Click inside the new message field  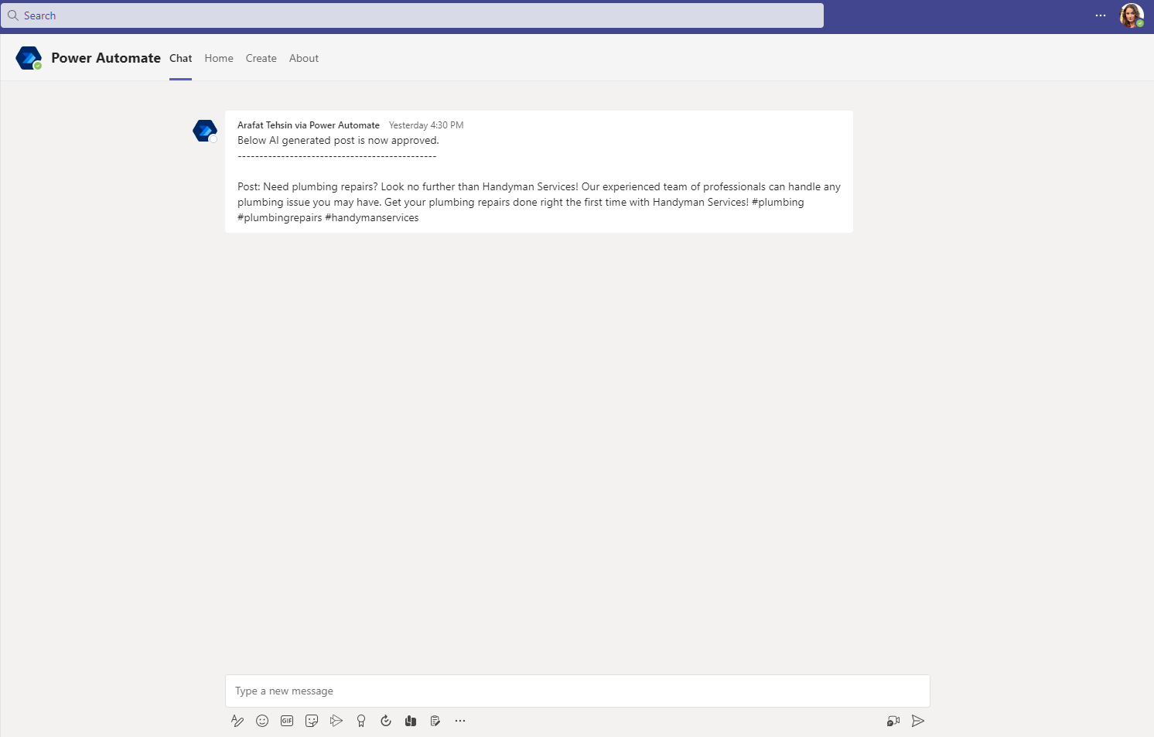[576, 691]
